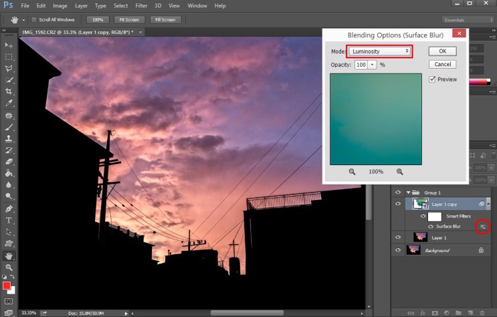Click the OK button
497x317 pixels.
(x=442, y=51)
